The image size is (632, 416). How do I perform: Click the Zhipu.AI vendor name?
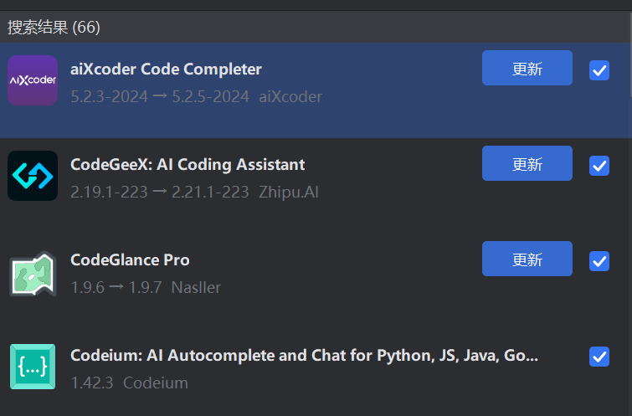[289, 193]
